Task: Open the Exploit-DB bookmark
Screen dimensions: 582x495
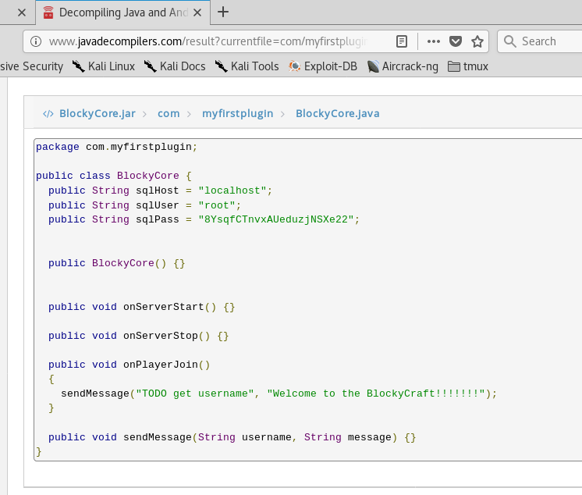Action: [323, 66]
